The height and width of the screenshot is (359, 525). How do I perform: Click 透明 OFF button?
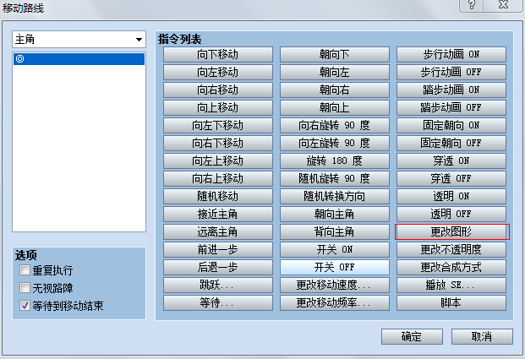pyautogui.click(x=451, y=214)
